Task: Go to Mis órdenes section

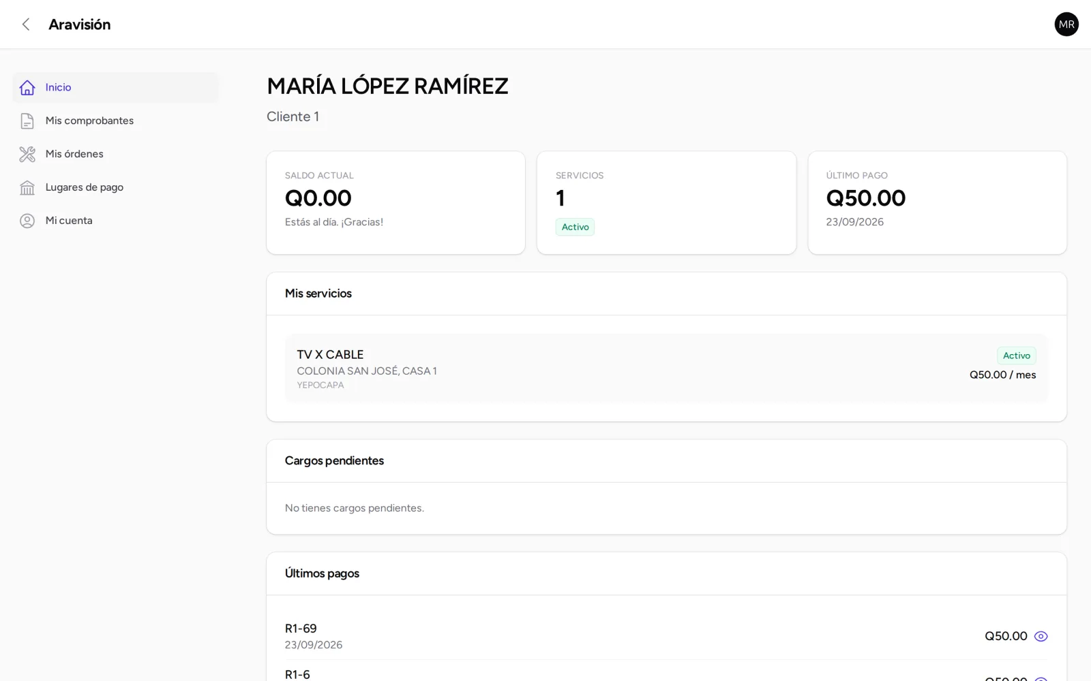Action: tap(115, 154)
